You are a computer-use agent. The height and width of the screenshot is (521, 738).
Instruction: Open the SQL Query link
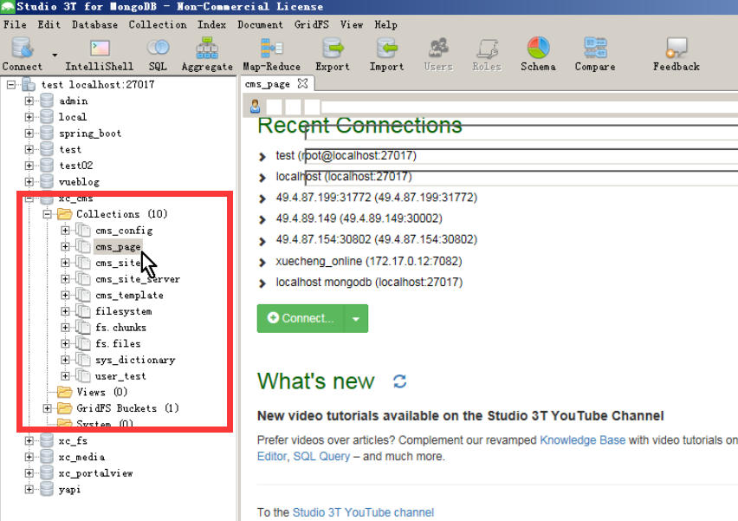321,457
